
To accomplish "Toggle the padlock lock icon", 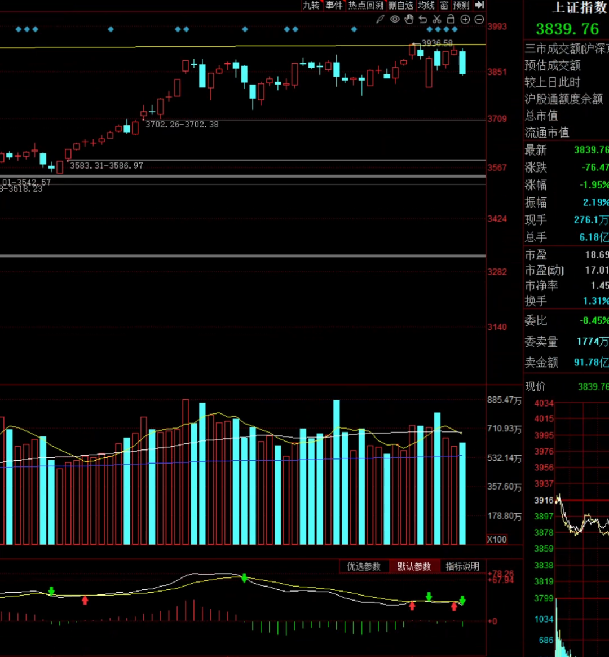I will coord(451,20).
